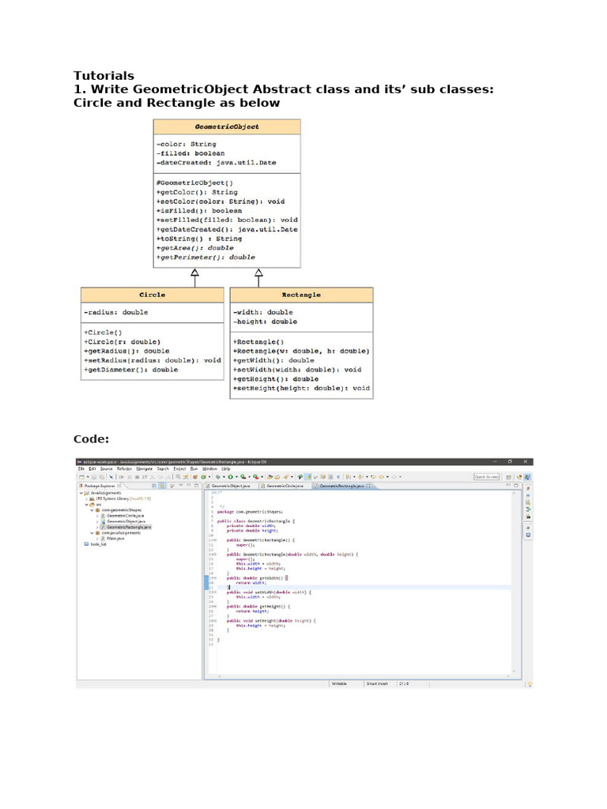Open the Search menu
The image size is (607, 809).
[x=163, y=468]
